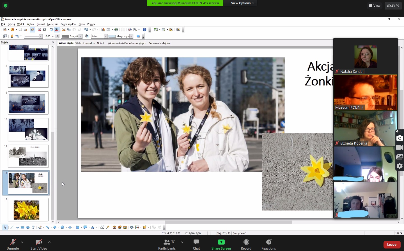Select the Rectangle drawing tool
The image size is (404, 251).
22,227
